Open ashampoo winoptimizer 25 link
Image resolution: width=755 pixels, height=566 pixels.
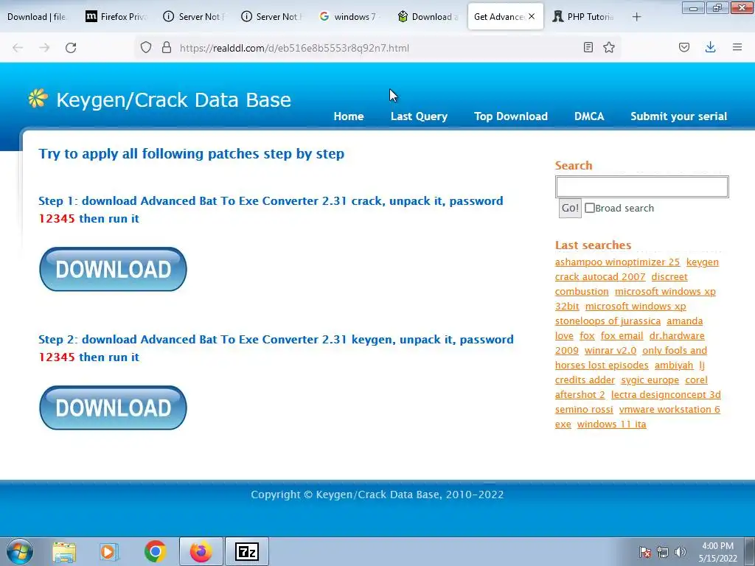[617, 262]
